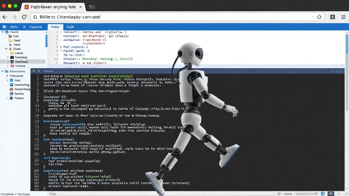Select the highlighted row in the file tree

22,62
